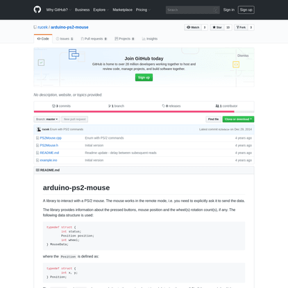Click the README.md file icon in list
Viewport: 288px width, 288px height.
[37, 153]
